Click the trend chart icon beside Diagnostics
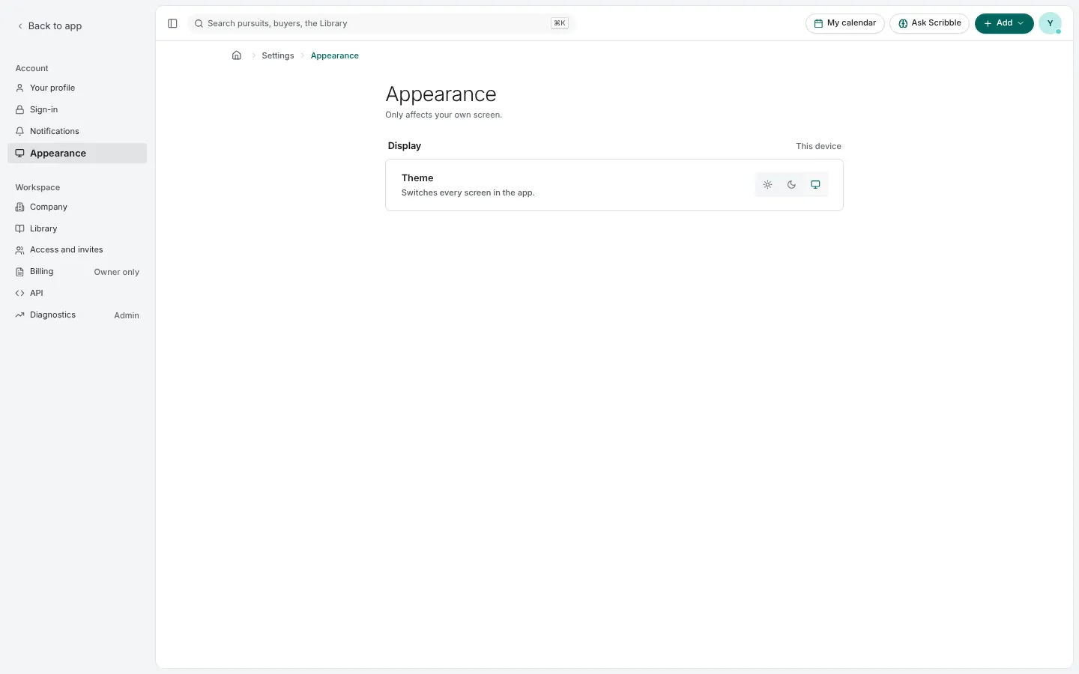 tap(20, 315)
